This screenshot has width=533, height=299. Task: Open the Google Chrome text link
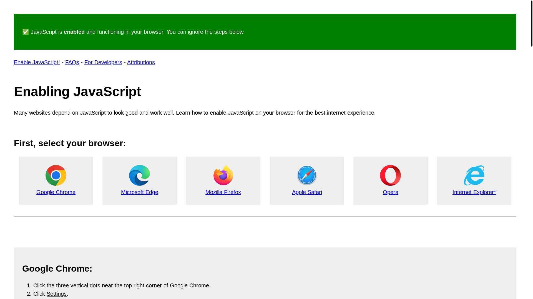coord(56,192)
